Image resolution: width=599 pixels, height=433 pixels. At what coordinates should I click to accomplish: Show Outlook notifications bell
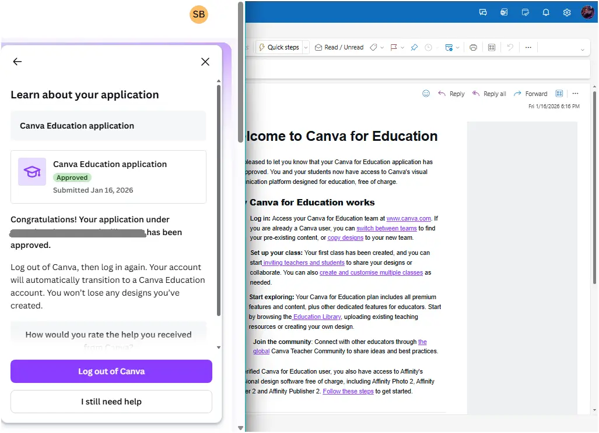[546, 12]
